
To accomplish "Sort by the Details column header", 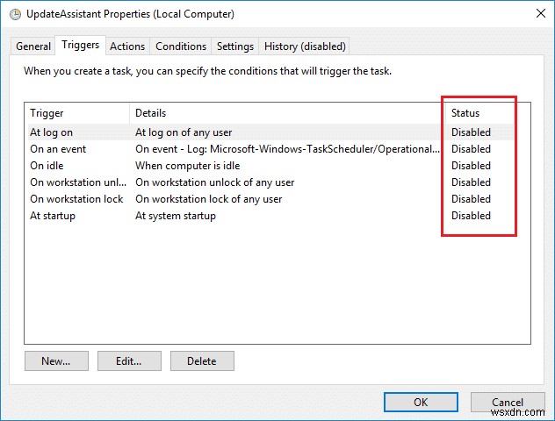I will 151,113.
